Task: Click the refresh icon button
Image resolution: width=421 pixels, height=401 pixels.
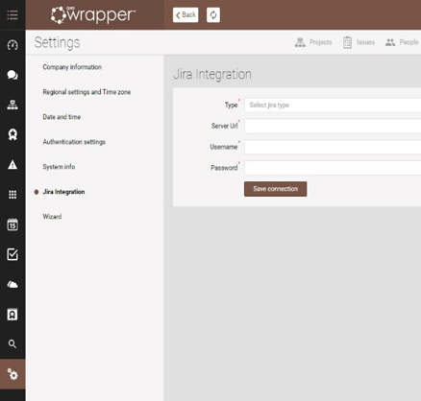Action: (213, 14)
